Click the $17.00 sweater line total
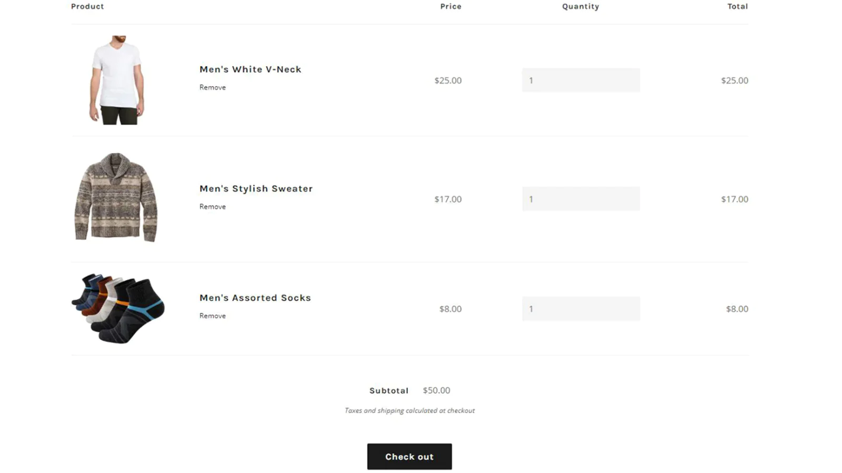 pyautogui.click(x=735, y=199)
